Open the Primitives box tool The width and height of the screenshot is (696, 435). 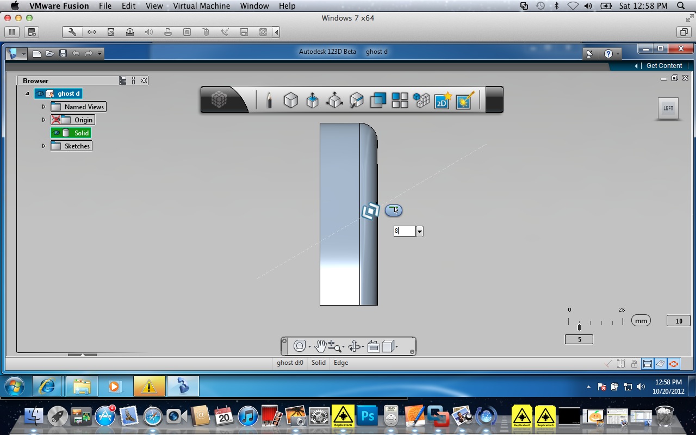pos(291,100)
